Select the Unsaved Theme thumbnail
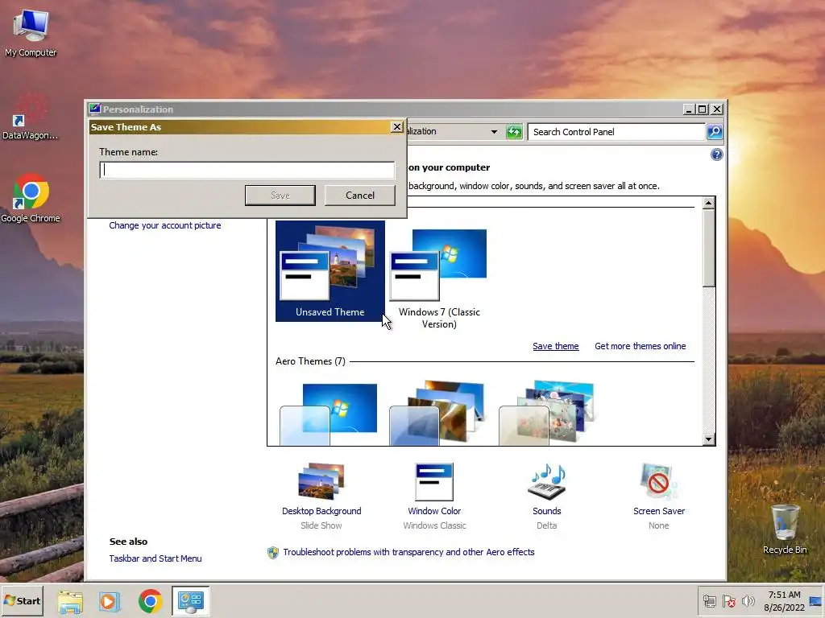 point(330,270)
